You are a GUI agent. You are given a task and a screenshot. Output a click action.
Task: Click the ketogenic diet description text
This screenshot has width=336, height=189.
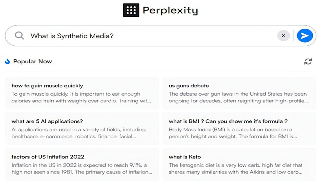pyautogui.click(x=236, y=169)
